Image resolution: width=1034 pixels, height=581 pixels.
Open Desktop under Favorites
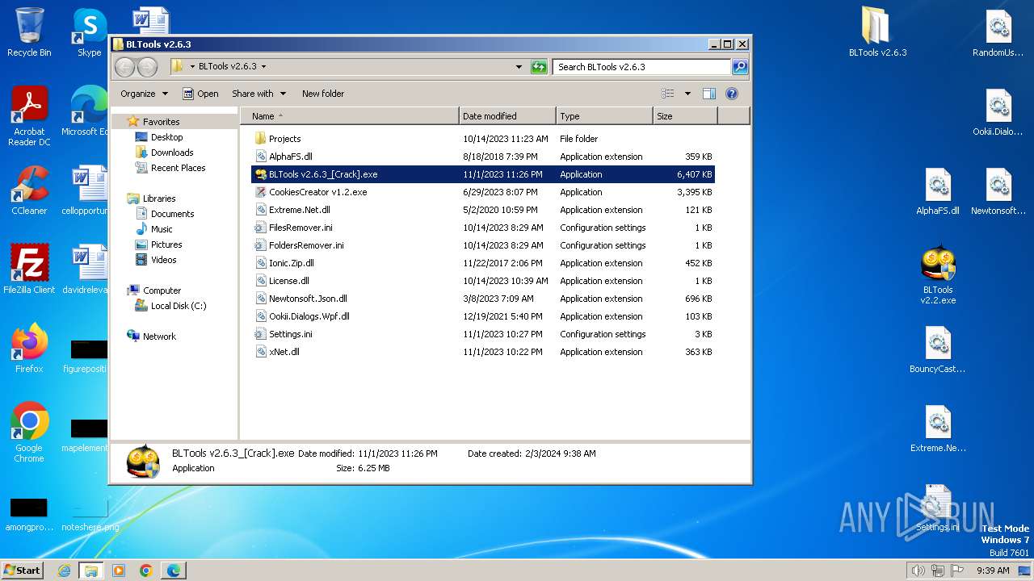(166, 137)
